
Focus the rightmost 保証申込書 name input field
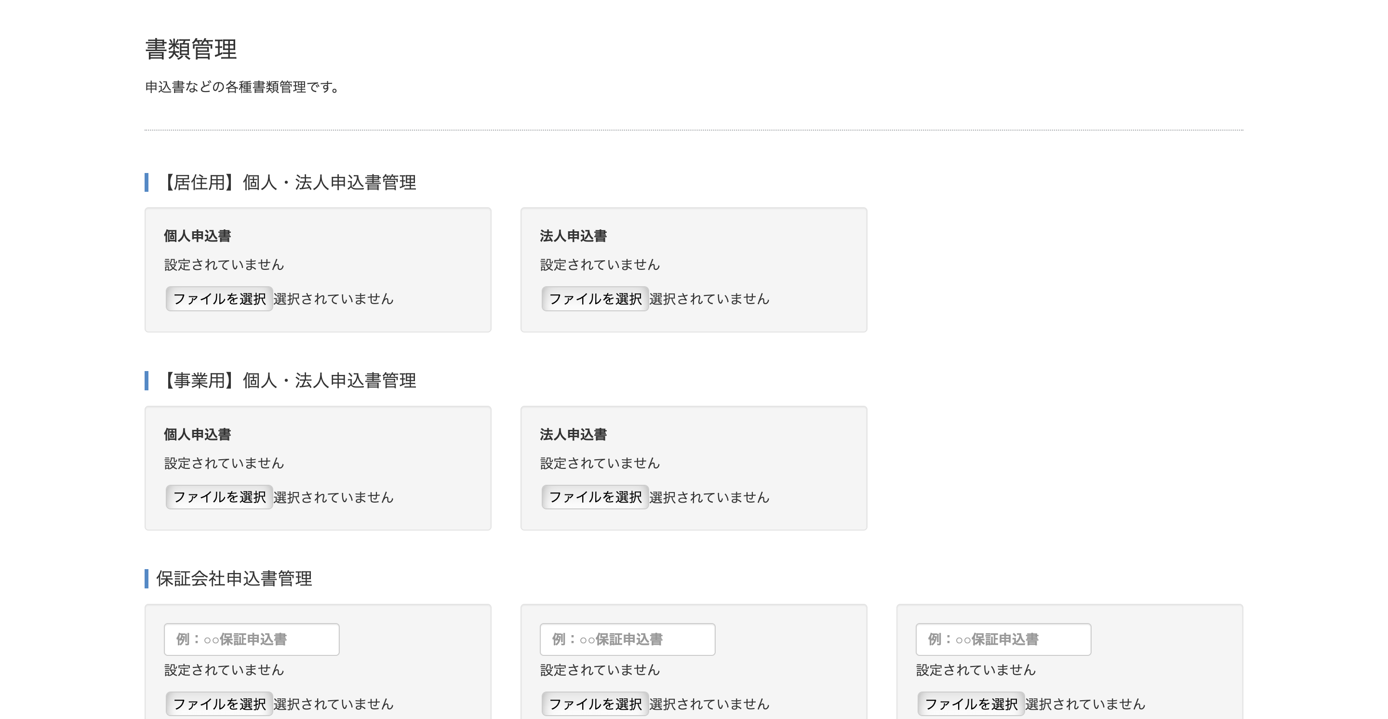click(1004, 639)
